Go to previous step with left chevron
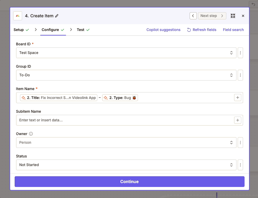 coord(193,16)
